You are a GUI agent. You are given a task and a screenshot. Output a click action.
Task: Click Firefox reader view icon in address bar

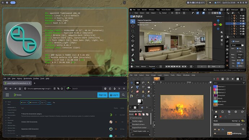tap(54, 88)
